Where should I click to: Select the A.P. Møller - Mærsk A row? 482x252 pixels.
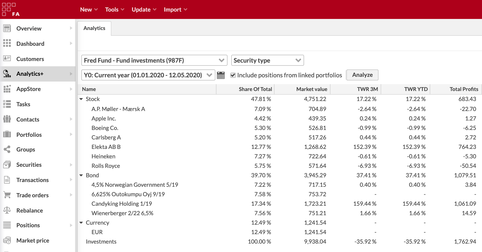(280, 109)
